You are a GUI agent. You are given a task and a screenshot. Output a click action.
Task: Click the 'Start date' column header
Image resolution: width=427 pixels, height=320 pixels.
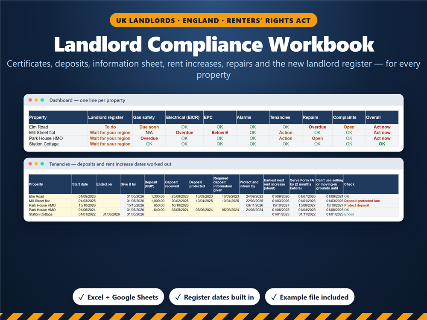pos(84,184)
